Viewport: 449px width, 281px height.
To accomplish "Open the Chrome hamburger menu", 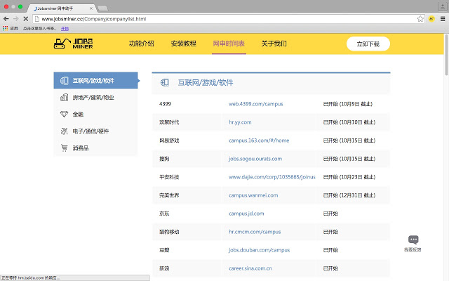I will [x=443, y=19].
